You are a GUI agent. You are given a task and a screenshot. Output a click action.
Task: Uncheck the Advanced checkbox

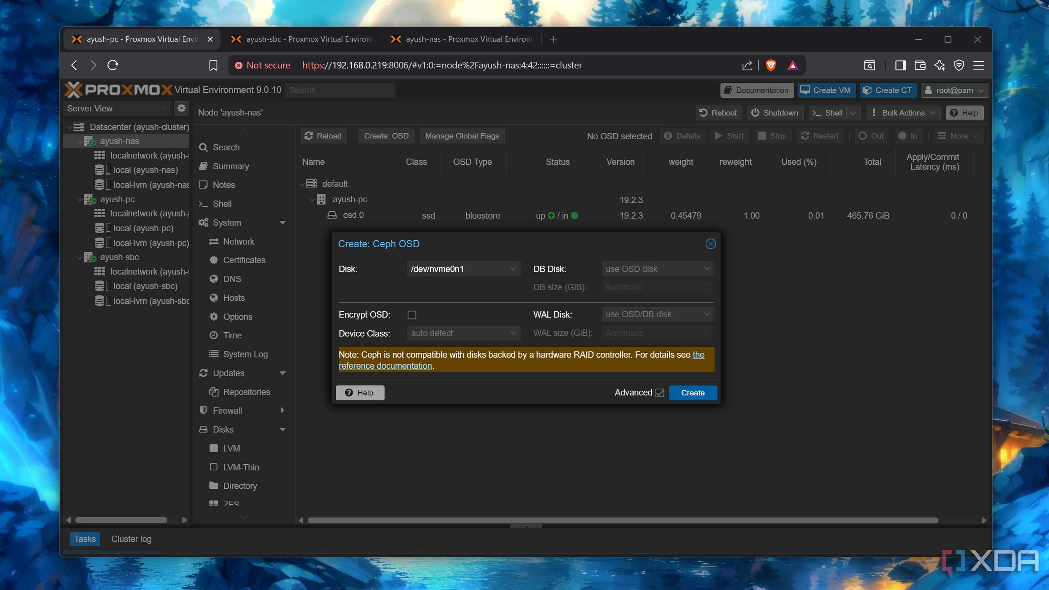pyautogui.click(x=660, y=393)
